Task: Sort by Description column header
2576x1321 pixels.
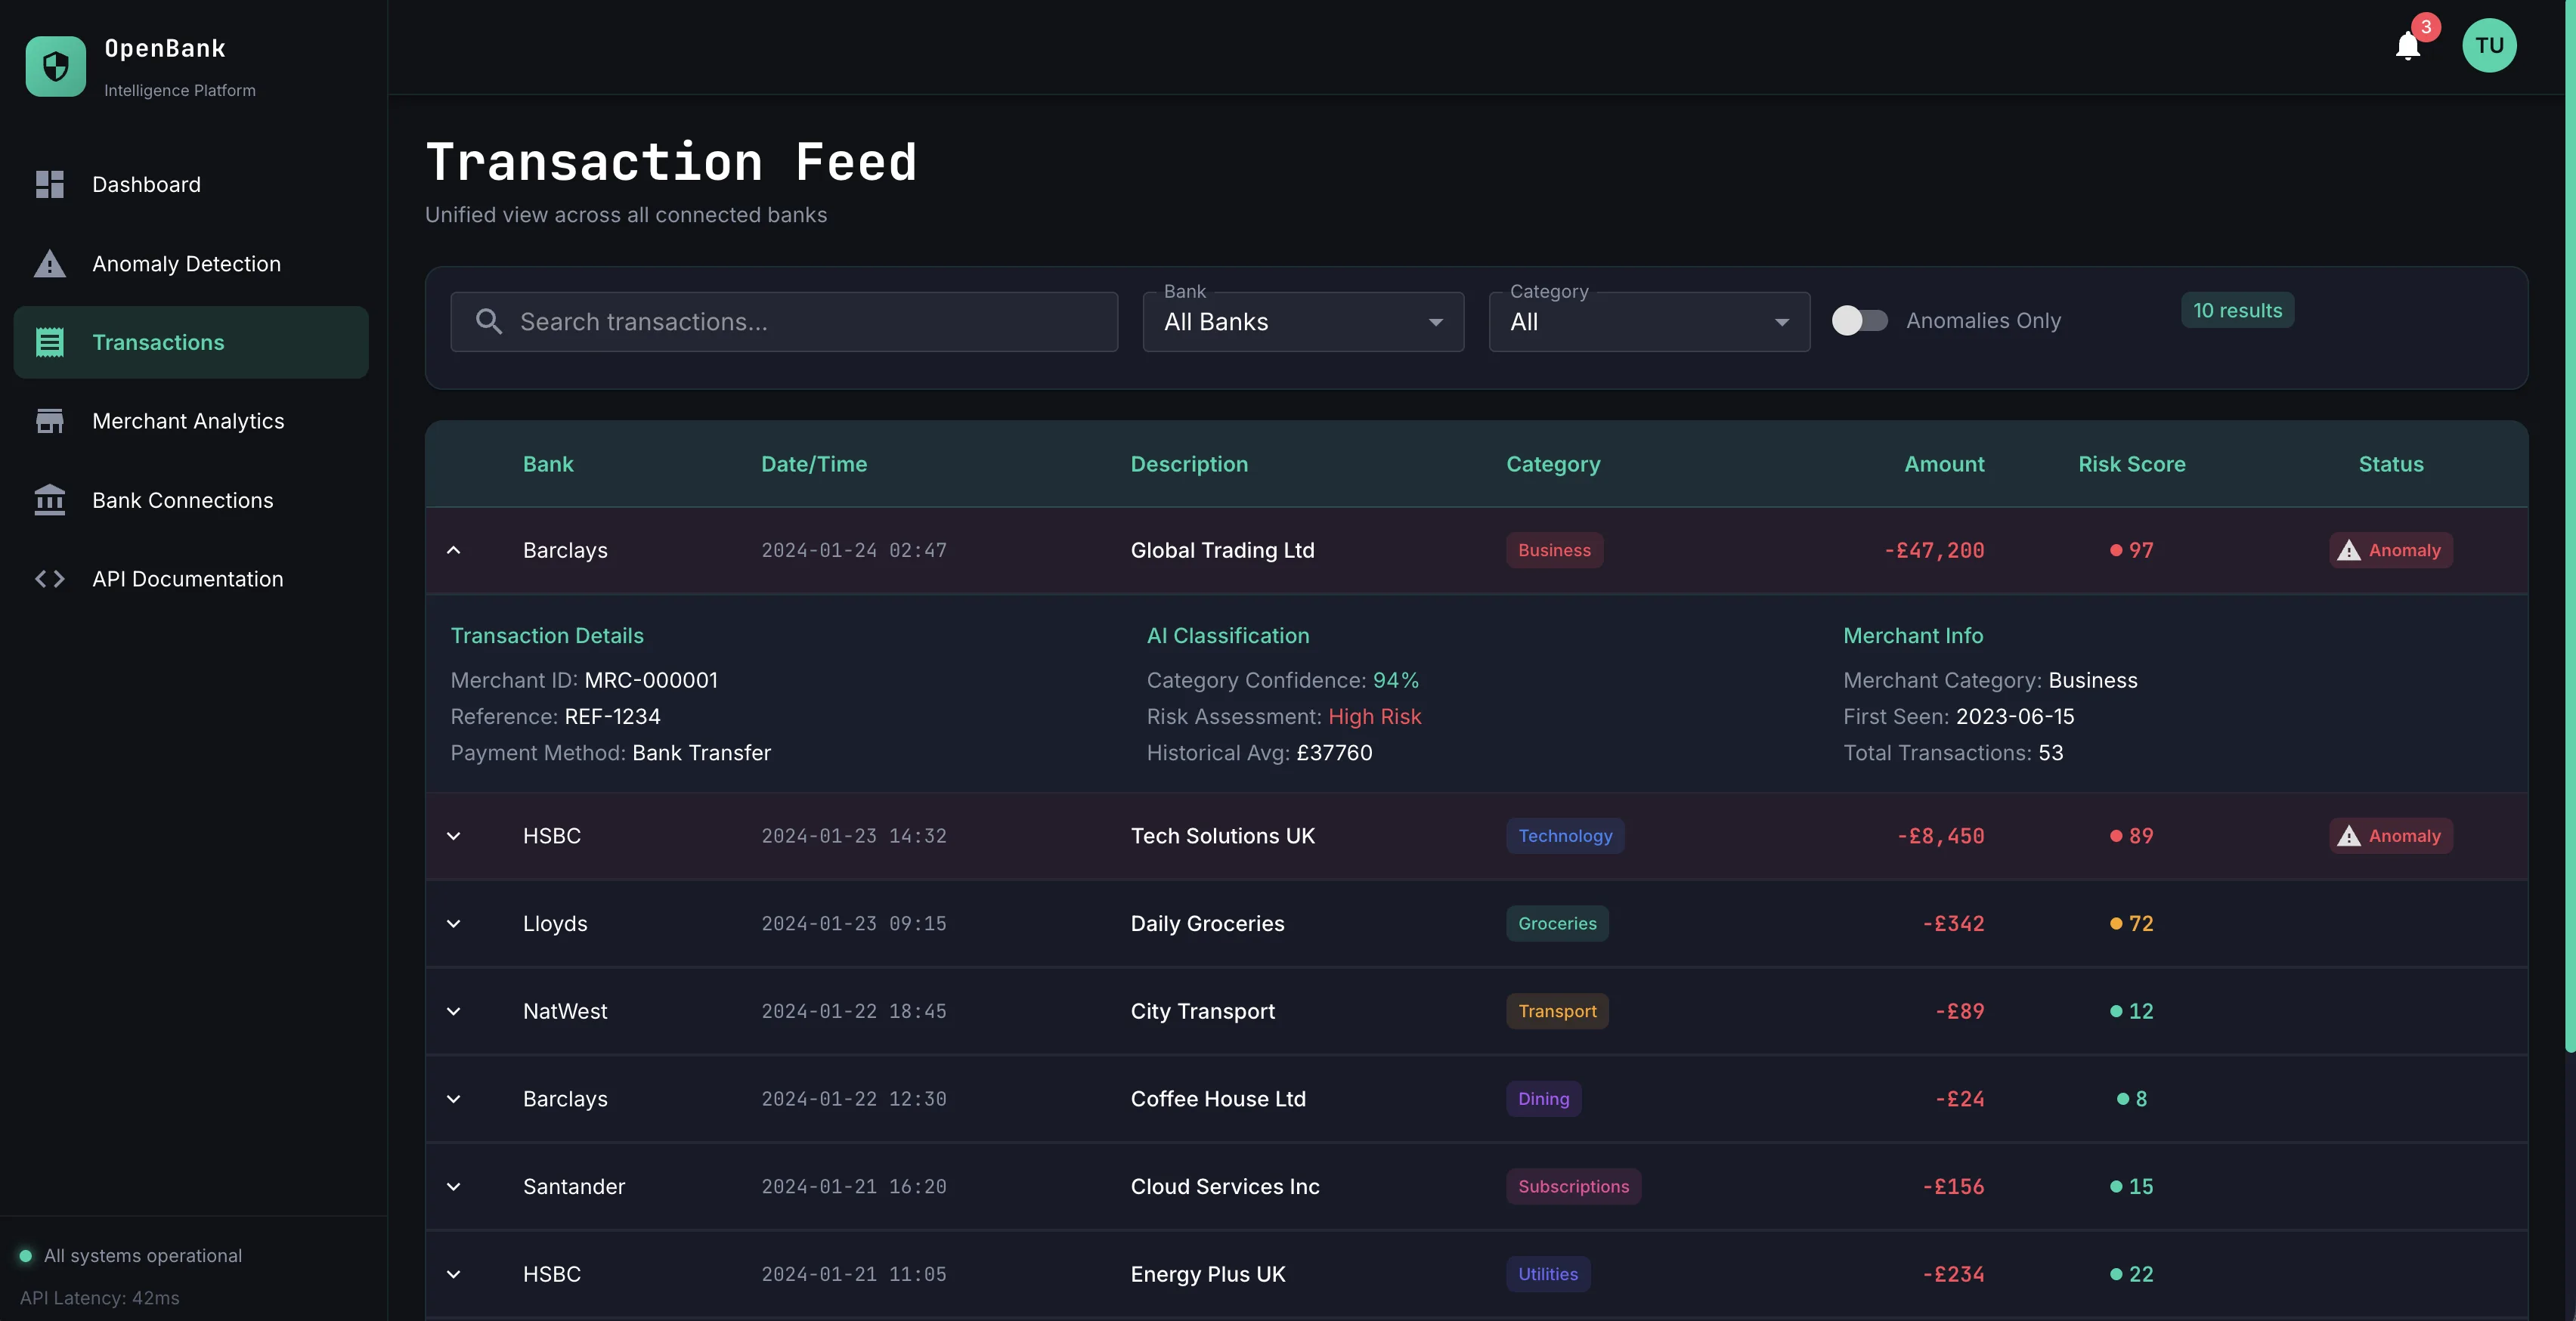Action: (1189, 464)
